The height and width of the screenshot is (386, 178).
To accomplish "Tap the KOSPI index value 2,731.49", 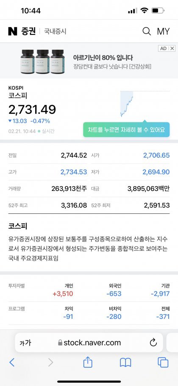I will click(32, 110).
